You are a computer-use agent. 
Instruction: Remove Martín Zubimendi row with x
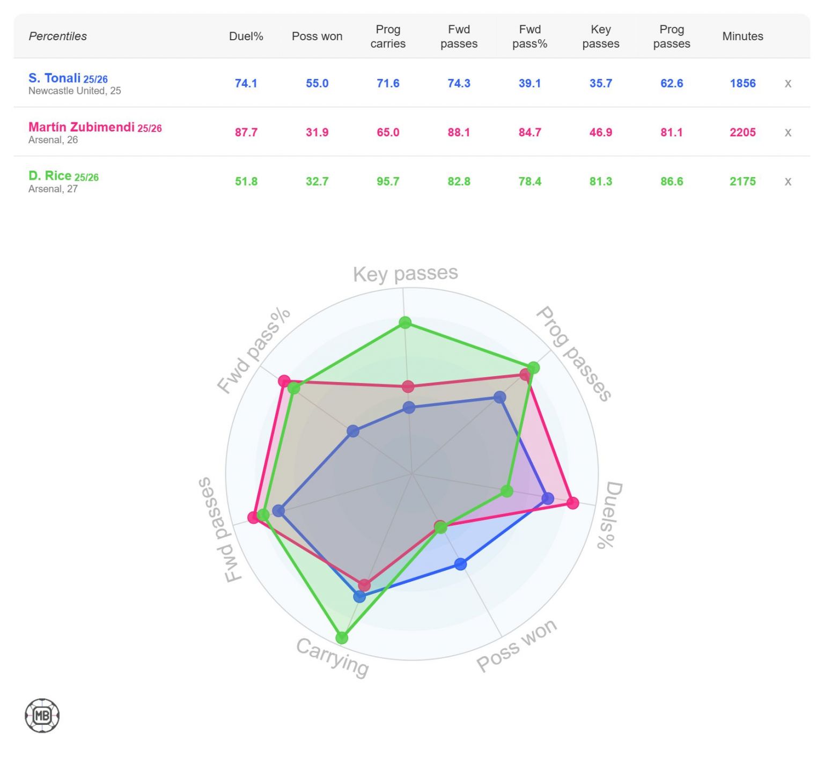pyautogui.click(x=788, y=133)
